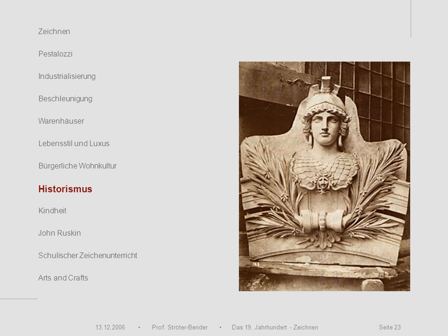Select the Zeichnen agenda item
Viewport: 448px width, 336px height.
coord(54,31)
